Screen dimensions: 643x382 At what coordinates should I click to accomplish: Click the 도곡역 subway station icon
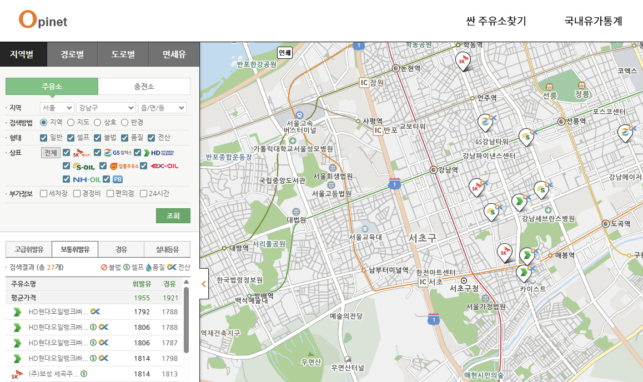pos(606,223)
